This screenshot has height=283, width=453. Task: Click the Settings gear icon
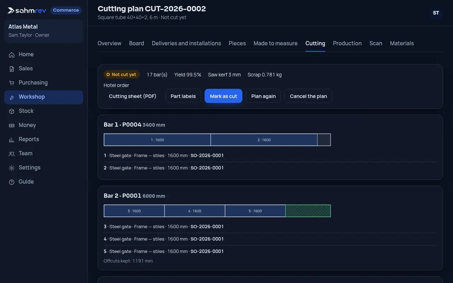(x=12, y=168)
